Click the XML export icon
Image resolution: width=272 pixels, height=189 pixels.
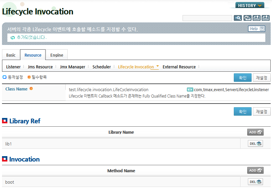click(256, 18)
